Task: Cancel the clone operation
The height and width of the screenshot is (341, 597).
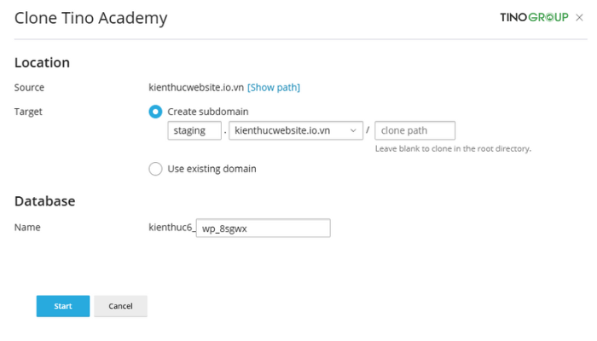Action: click(x=120, y=306)
